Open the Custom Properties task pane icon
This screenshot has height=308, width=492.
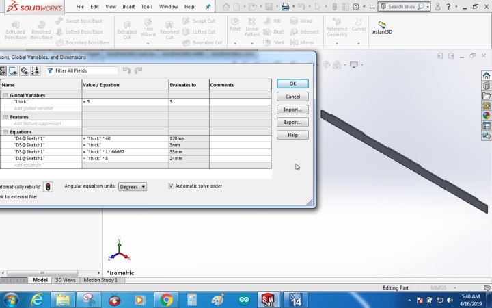[x=487, y=126]
